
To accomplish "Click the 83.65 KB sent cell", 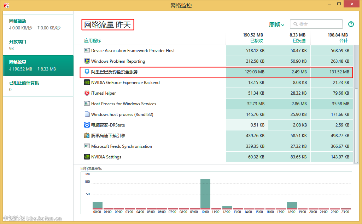I will point(289,157).
